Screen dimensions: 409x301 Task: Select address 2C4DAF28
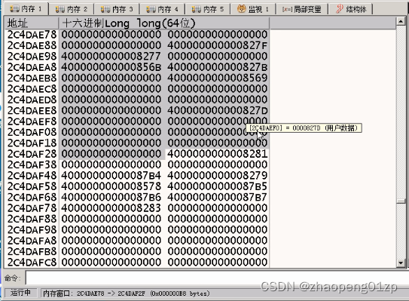click(x=32, y=154)
